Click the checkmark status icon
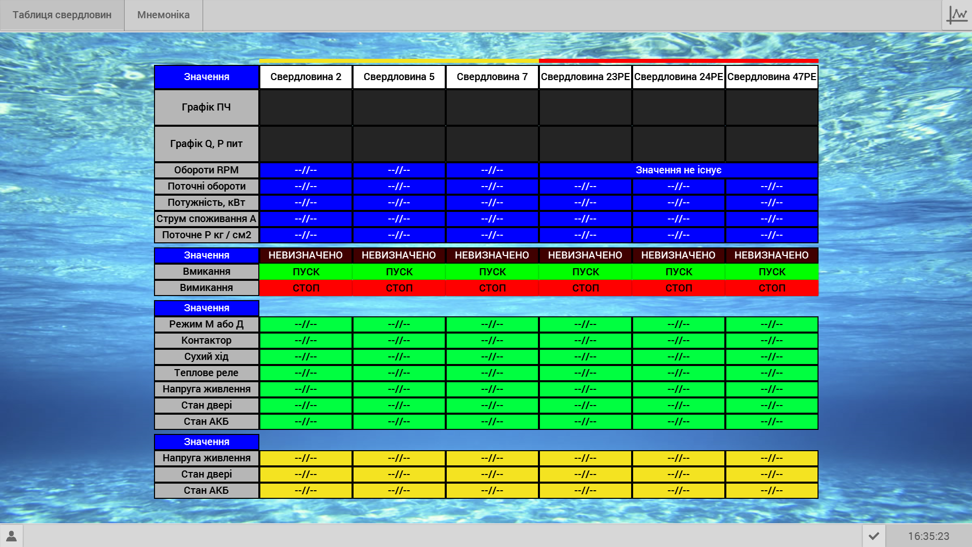 (x=874, y=536)
